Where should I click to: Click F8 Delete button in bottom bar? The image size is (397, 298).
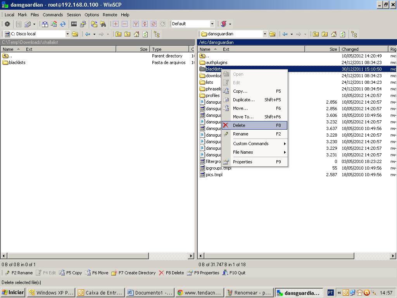(x=171, y=273)
